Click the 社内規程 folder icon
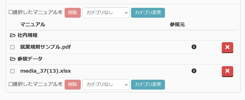 [13, 35]
